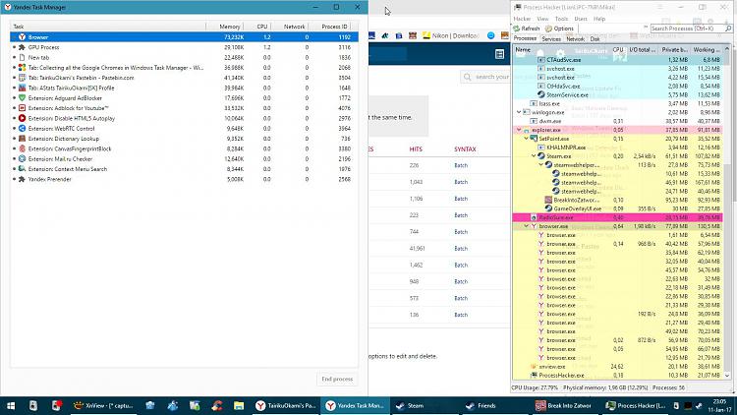
Task: Select New tab row in Task Manager
Action: (x=184, y=57)
